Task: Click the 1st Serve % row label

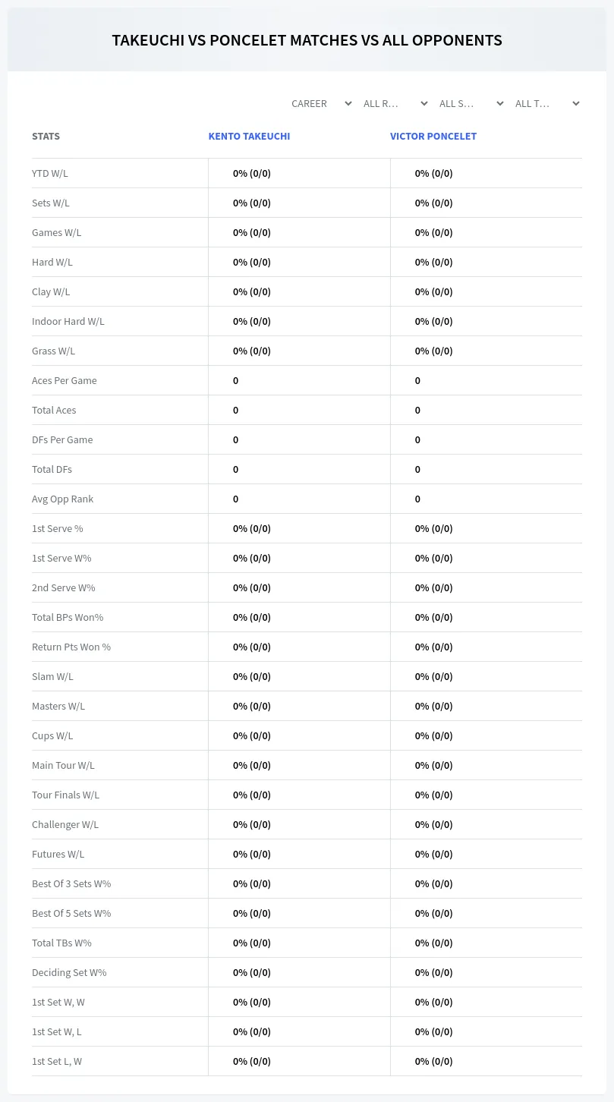Action: tap(58, 528)
